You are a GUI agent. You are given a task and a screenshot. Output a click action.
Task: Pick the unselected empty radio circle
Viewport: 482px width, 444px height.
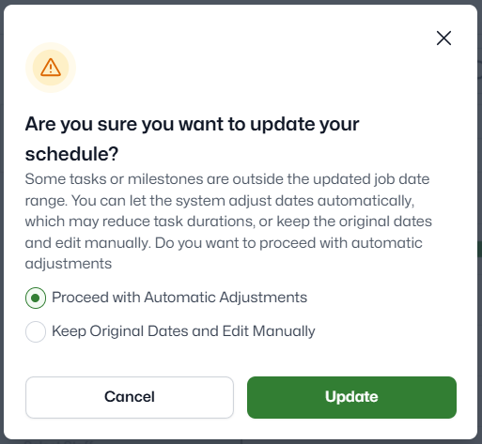pyautogui.click(x=36, y=331)
